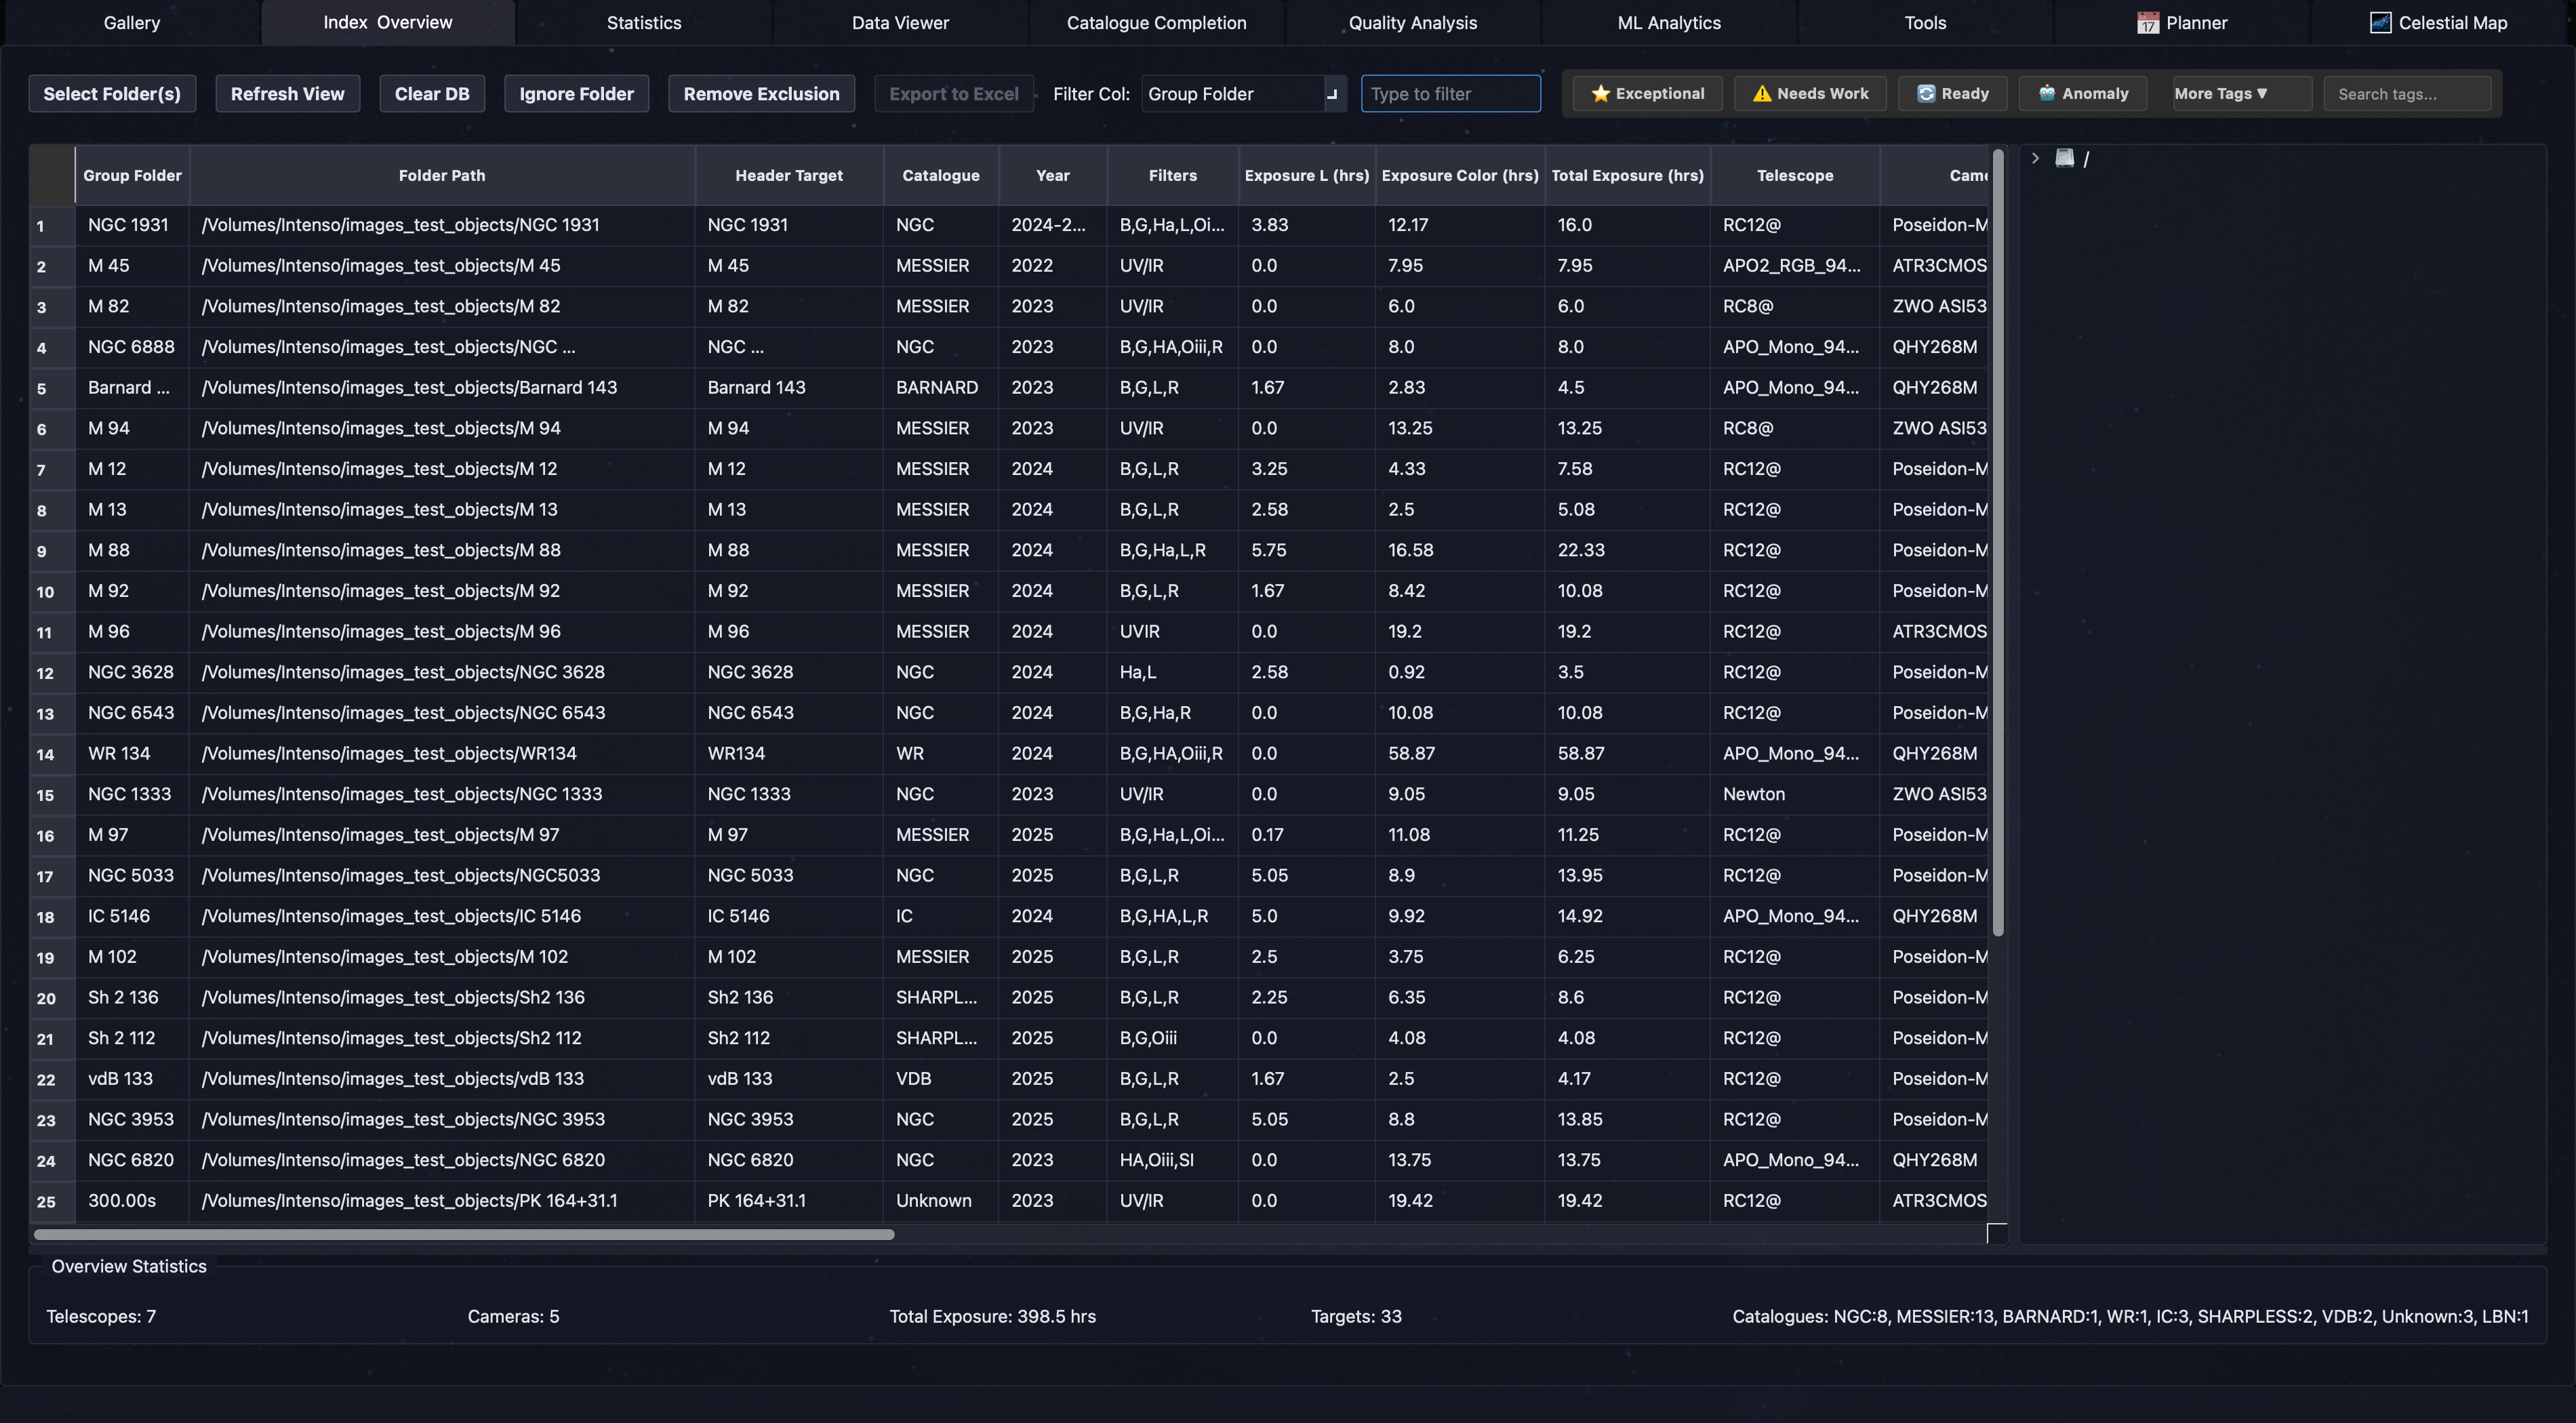The image size is (2576, 1423).
Task: Open the Quality Analysis tab
Action: (1412, 23)
